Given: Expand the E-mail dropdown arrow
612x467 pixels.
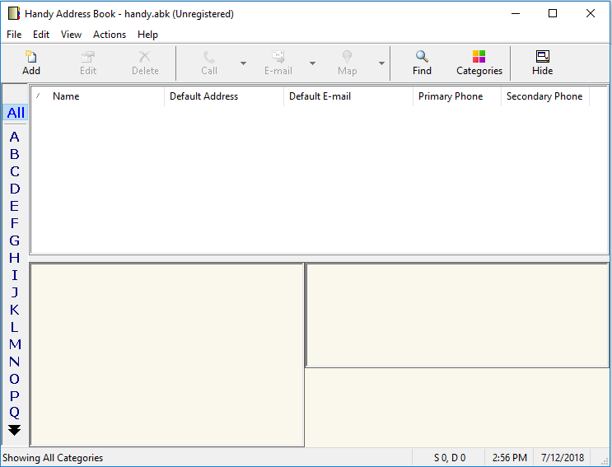Looking at the screenshot, I should click(313, 63).
